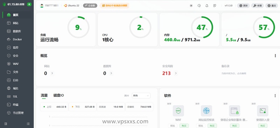Click the 更新 update button
The height and width of the screenshot is (128, 280).
[x=243, y=6]
